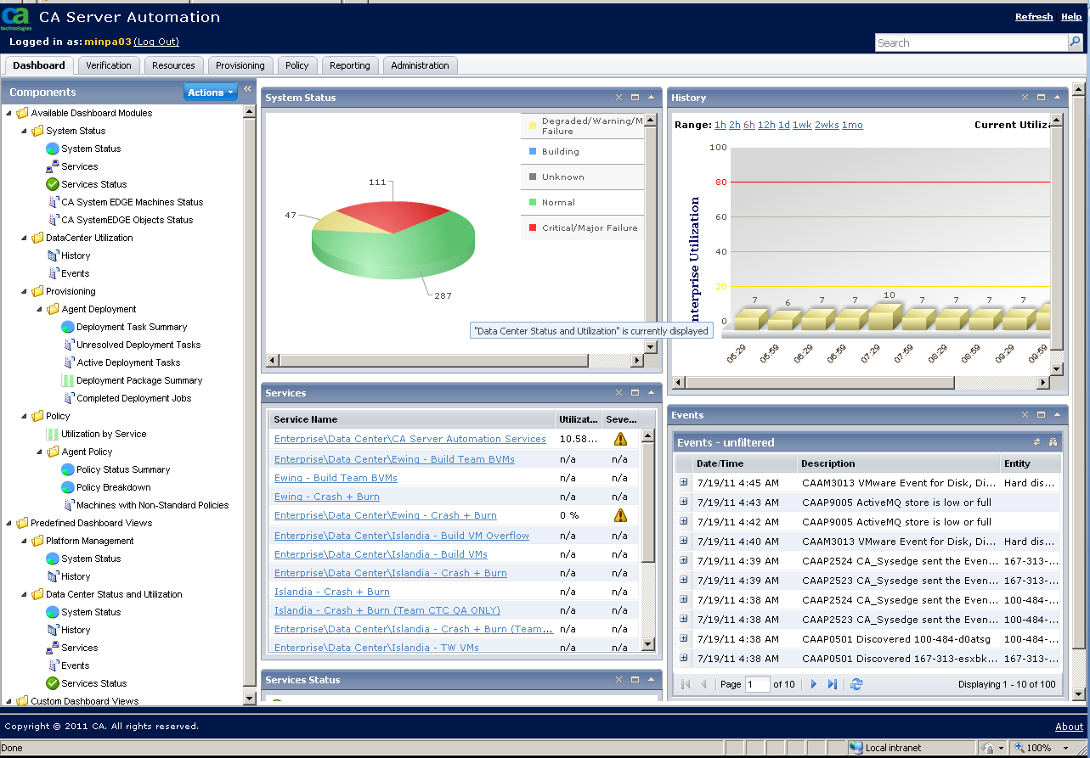1090x758 pixels.
Task: Maximize the System Status panel
Action: (x=635, y=98)
